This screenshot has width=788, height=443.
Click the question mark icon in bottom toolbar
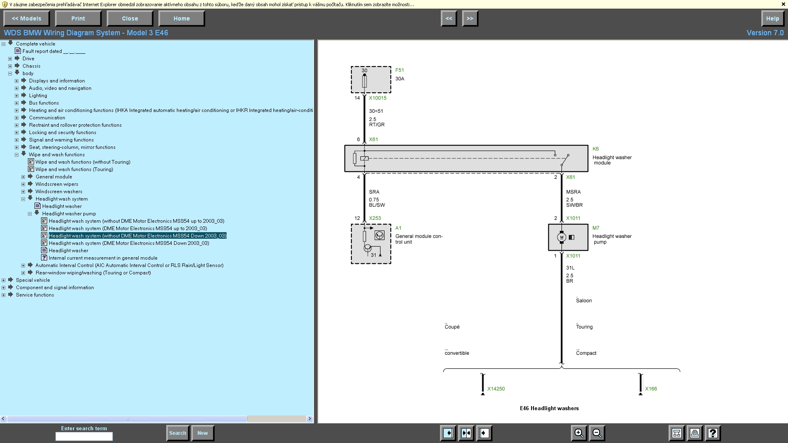point(713,433)
